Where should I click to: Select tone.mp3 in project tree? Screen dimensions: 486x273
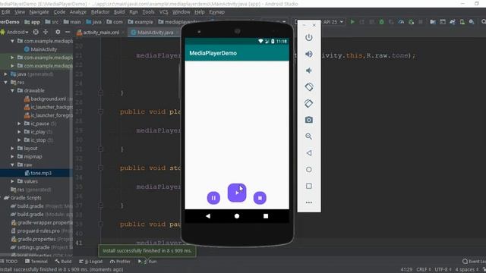click(41, 173)
